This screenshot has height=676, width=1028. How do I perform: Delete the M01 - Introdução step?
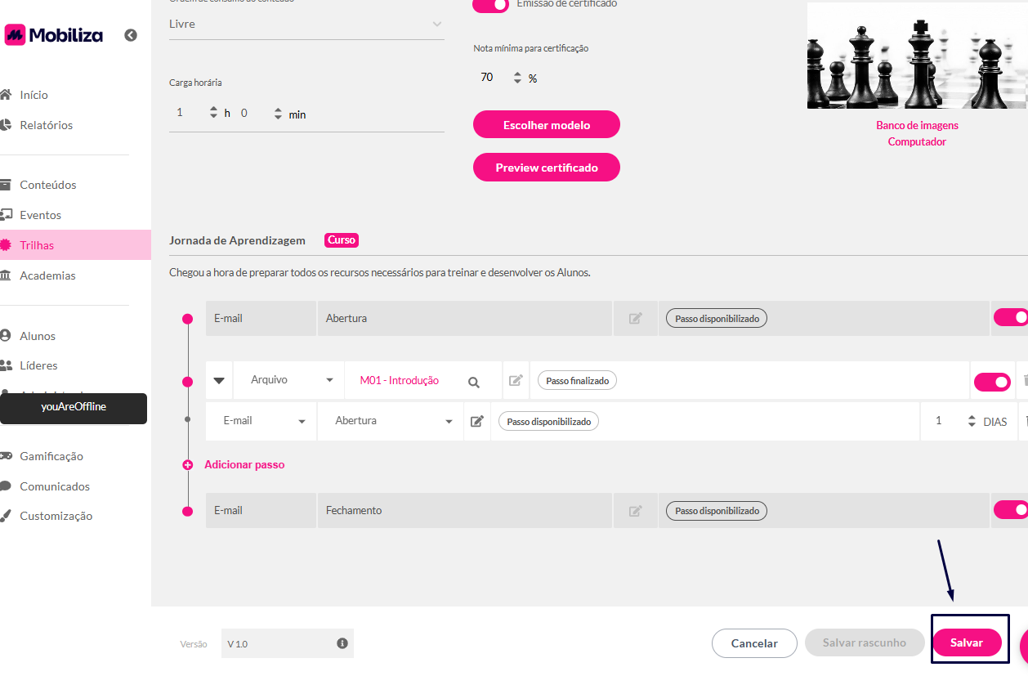pyautogui.click(x=1025, y=381)
